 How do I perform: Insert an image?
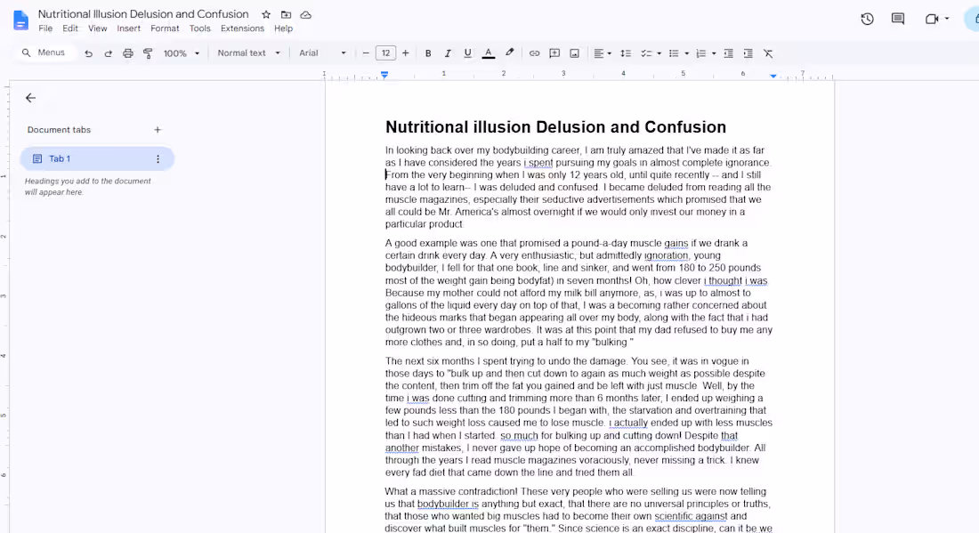tap(574, 53)
